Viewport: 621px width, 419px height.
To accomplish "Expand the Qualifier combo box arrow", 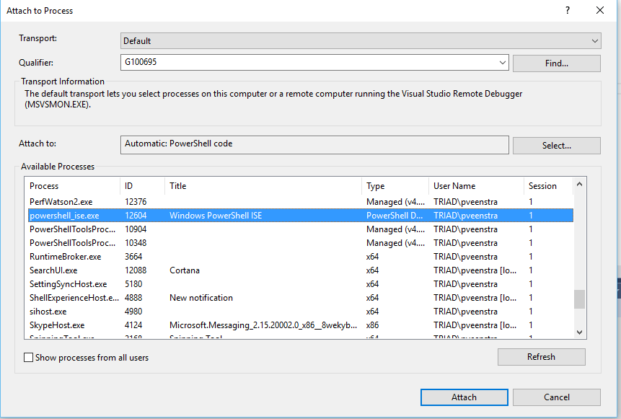I will click(x=502, y=63).
